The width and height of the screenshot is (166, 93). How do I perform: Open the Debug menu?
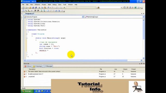[54, 5]
